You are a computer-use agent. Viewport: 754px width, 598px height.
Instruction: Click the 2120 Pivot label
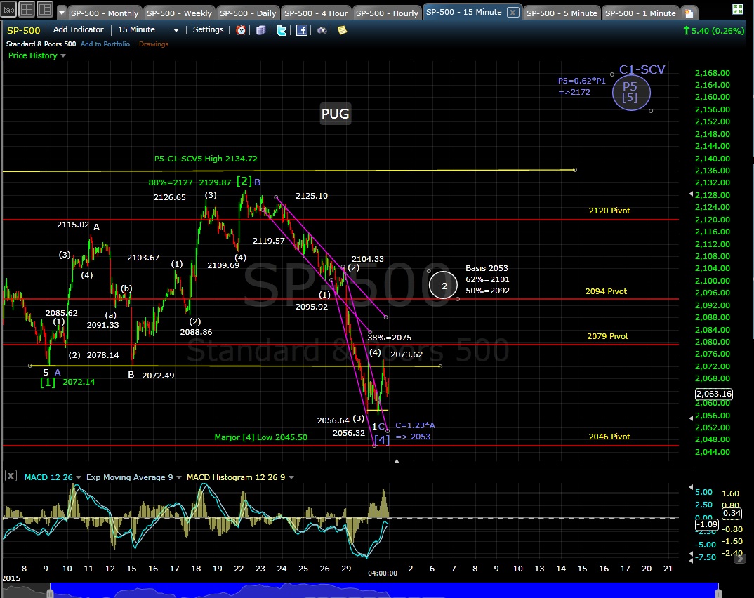click(609, 211)
